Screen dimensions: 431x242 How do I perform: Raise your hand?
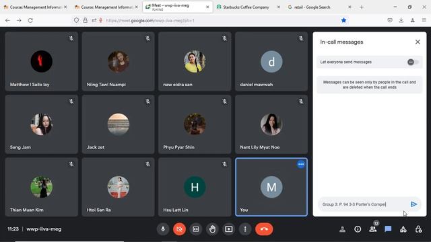tap(212, 229)
